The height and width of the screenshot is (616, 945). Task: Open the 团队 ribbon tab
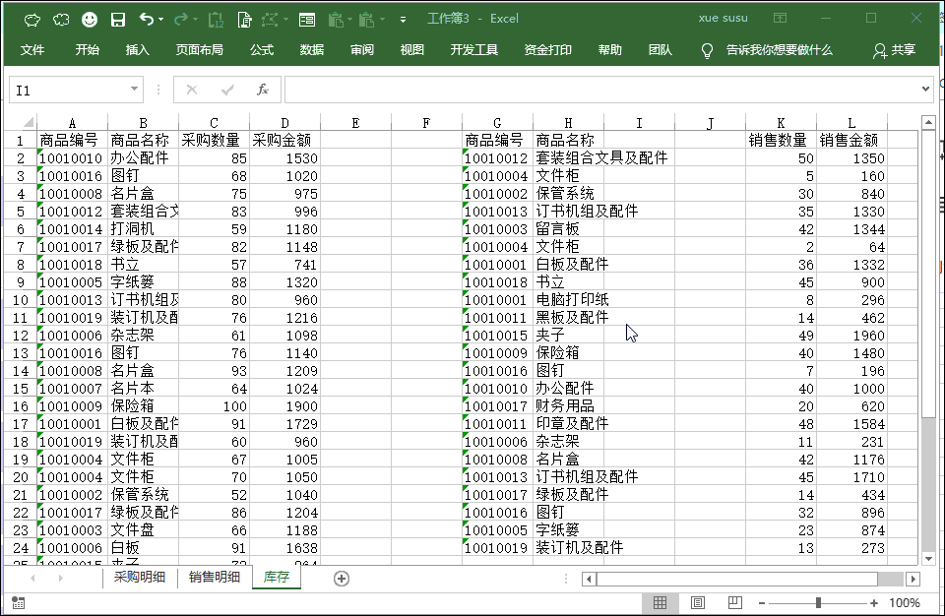(660, 50)
